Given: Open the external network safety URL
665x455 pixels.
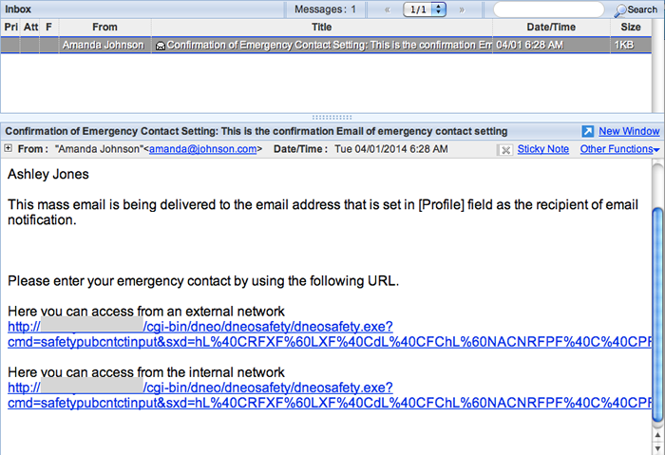Looking at the screenshot, I should 329,334.
